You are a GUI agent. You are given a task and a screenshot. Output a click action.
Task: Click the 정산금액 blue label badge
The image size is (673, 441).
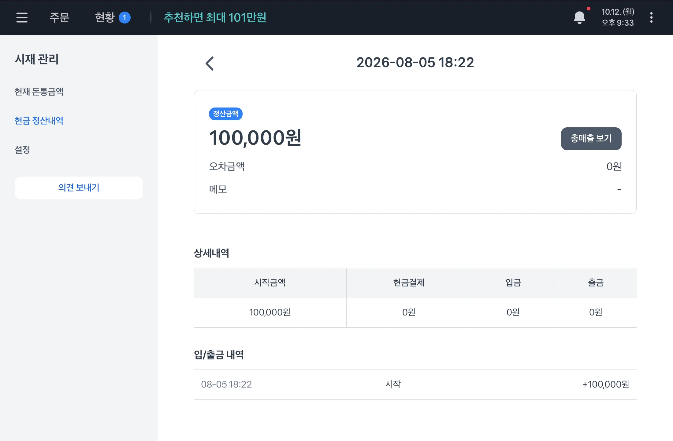pyautogui.click(x=226, y=114)
